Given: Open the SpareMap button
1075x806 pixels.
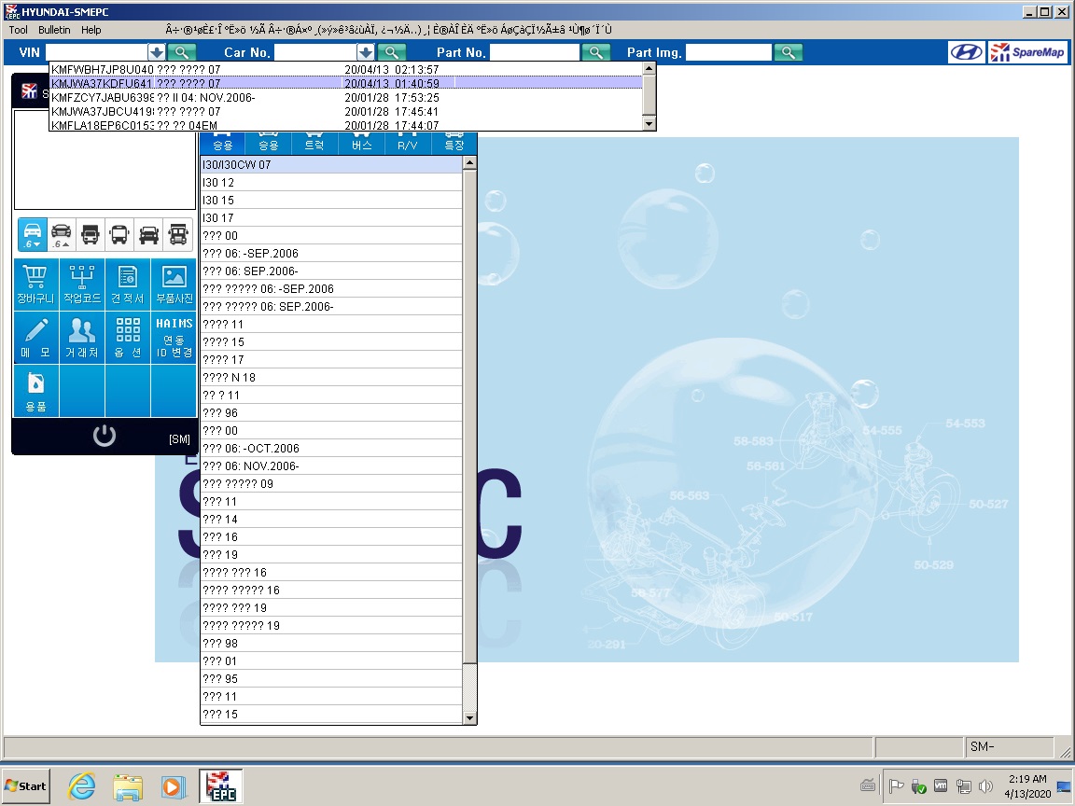Looking at the screenshot, I should tap(1027, 52).
